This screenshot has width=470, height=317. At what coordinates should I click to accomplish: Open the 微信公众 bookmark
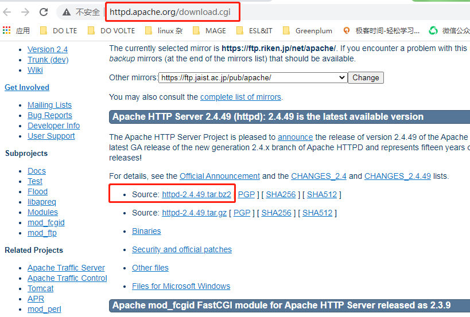click(x=449, y=30)
